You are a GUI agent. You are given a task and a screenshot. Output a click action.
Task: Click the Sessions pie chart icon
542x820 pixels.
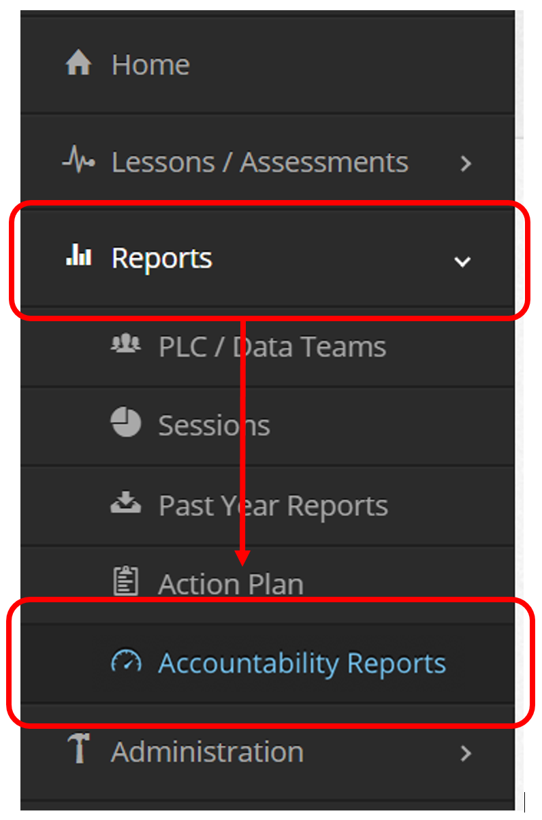point(126,423)
